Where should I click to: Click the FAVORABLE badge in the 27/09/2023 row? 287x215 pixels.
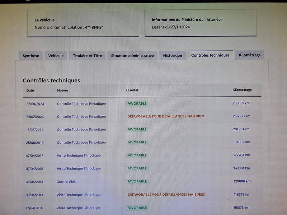tap(137, 104)
